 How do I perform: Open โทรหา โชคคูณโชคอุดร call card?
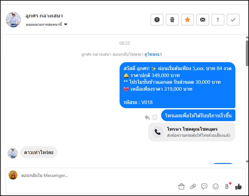pos(192,132)
